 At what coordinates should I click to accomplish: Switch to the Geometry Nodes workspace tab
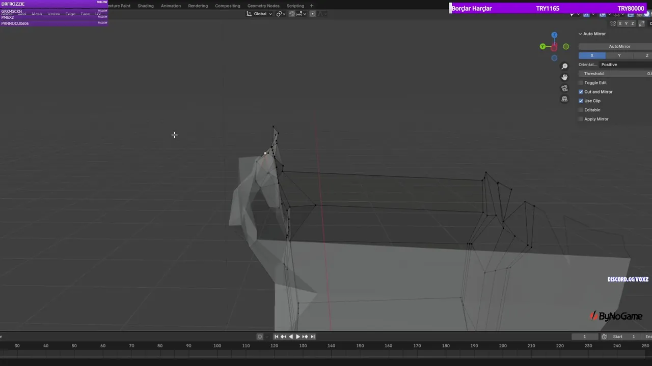[x=263, y=6]
